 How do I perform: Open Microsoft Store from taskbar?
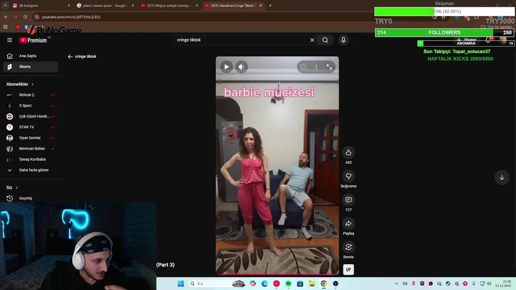point(300,284)
